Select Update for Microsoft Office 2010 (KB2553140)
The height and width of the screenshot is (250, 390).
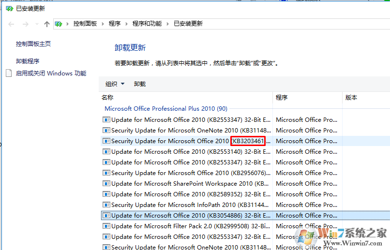[191, 151]
